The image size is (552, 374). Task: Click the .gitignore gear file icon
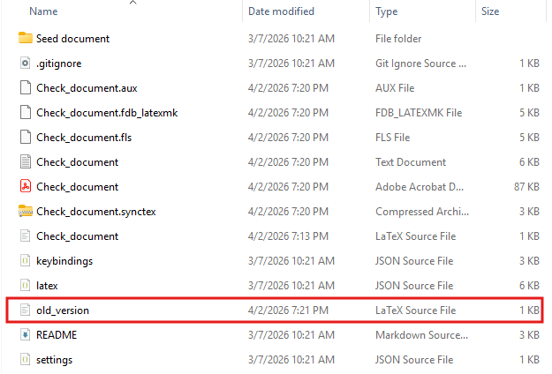tap(26, 63)
